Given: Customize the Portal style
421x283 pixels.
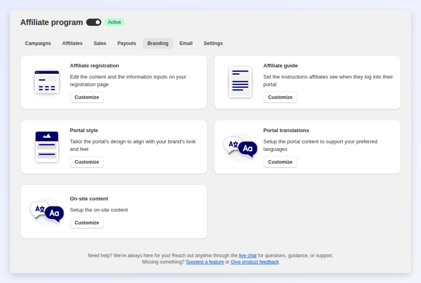Looking at the screenshot, I should [x=87, y=162].
